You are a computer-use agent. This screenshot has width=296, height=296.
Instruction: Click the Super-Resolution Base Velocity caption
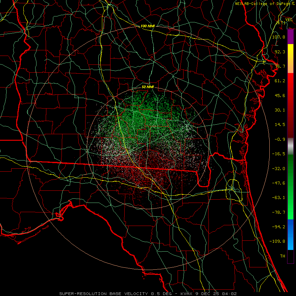tap(148, 294)
